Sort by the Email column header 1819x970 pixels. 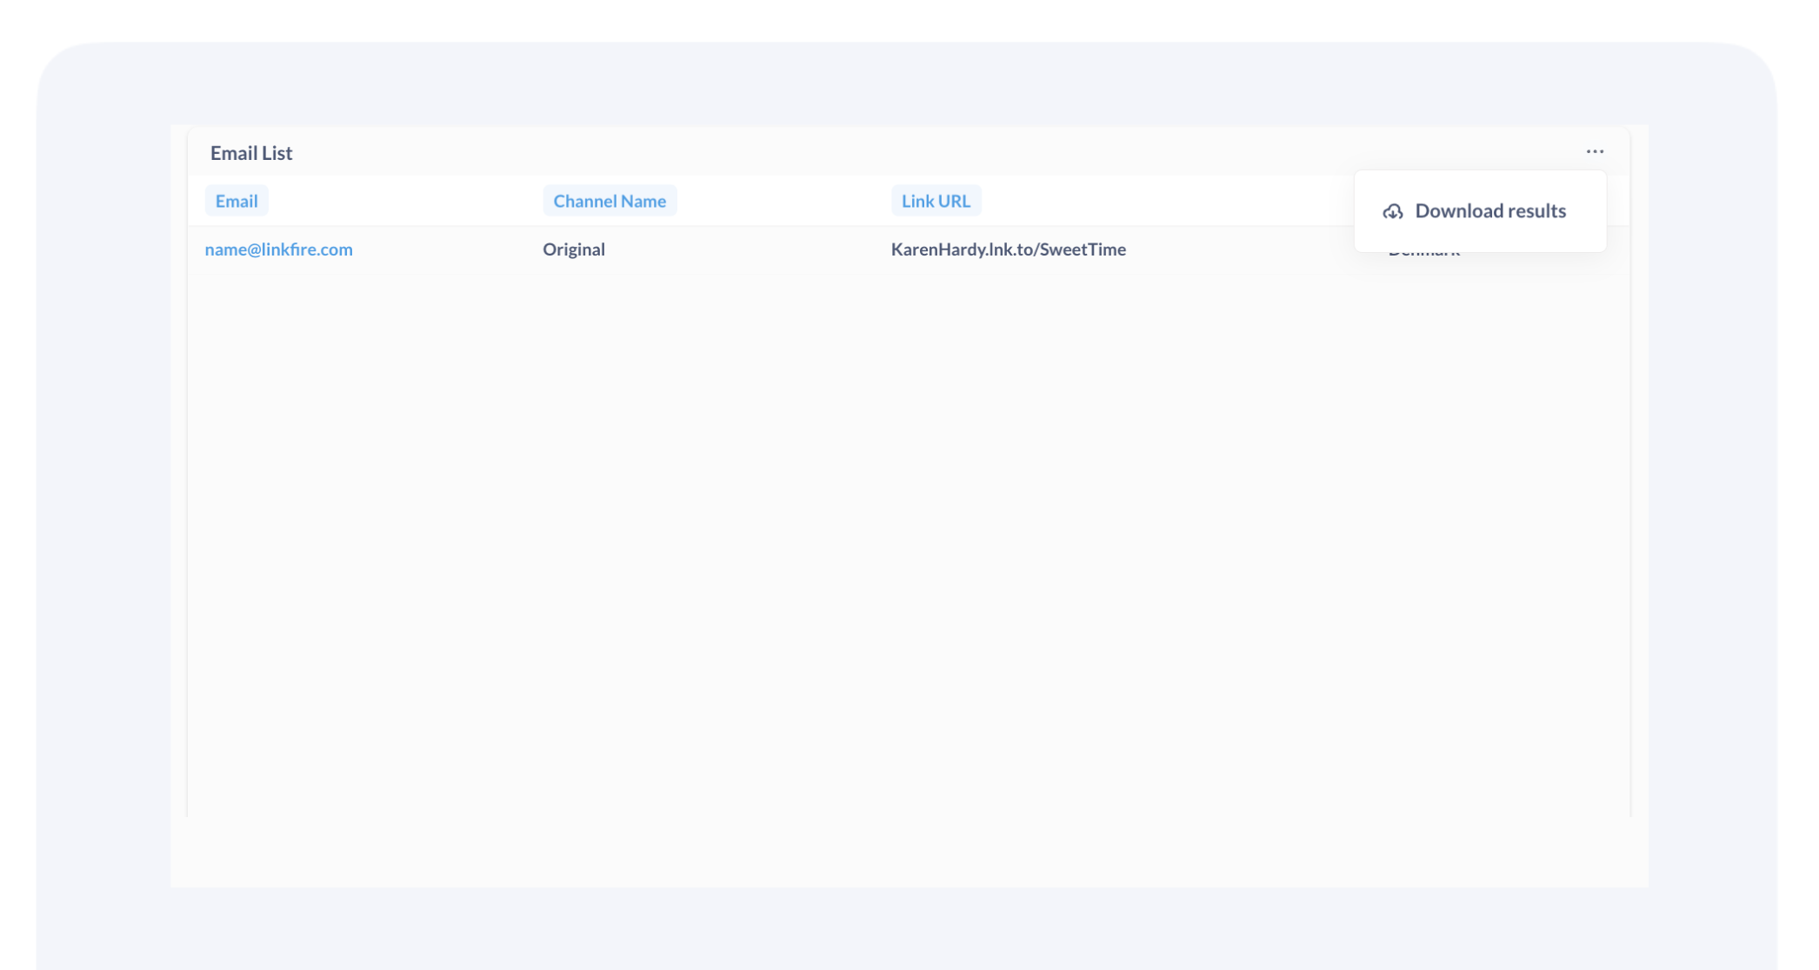pyautogui.click(x=236, y=201)
